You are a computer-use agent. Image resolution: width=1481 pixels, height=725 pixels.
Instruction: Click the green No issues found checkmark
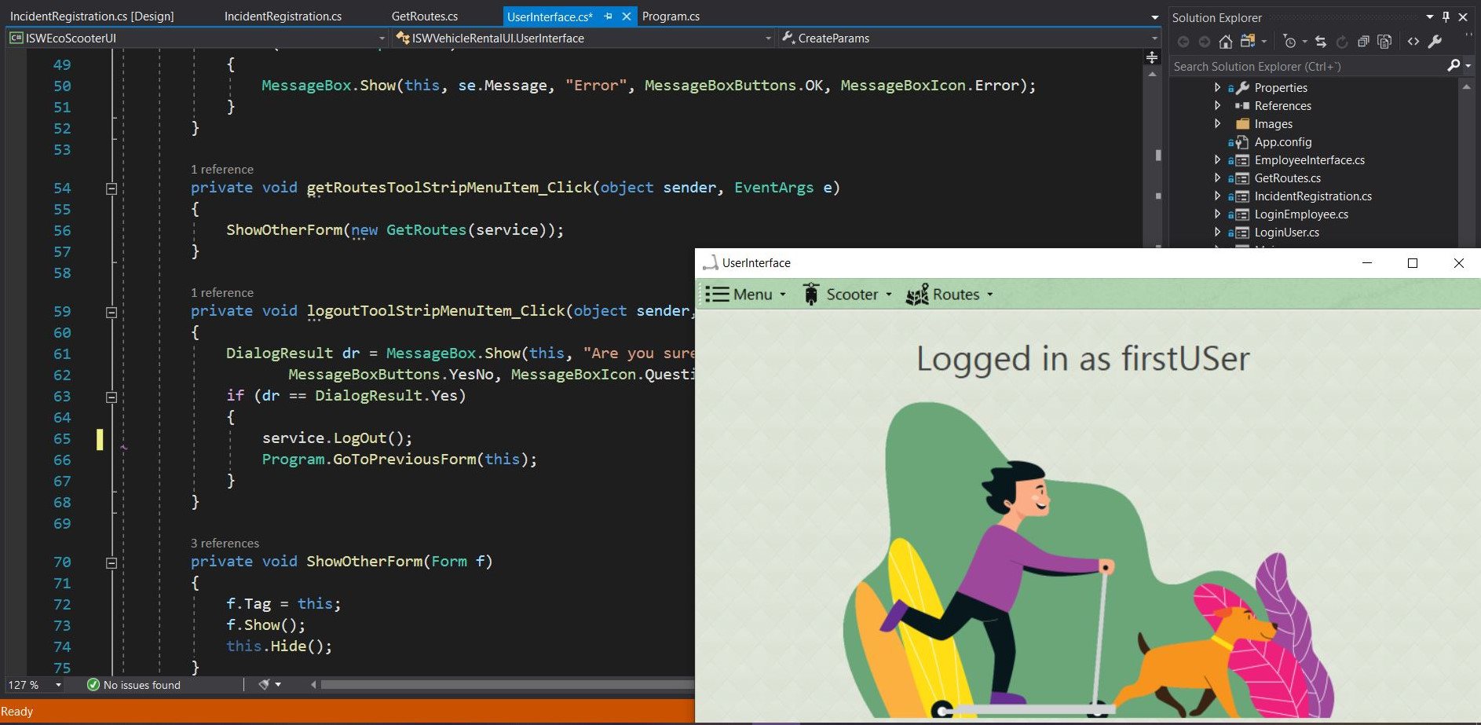pyautogui.click(x=93, y=685)
